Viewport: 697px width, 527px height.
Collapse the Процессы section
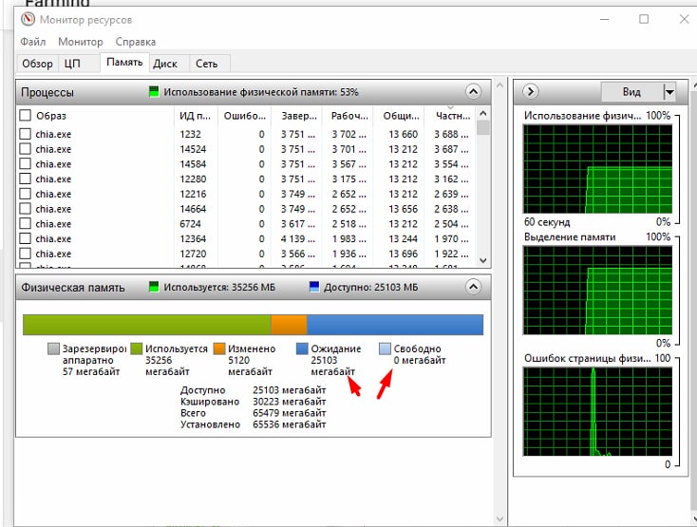pyautogui.click(x=474, y=92)
